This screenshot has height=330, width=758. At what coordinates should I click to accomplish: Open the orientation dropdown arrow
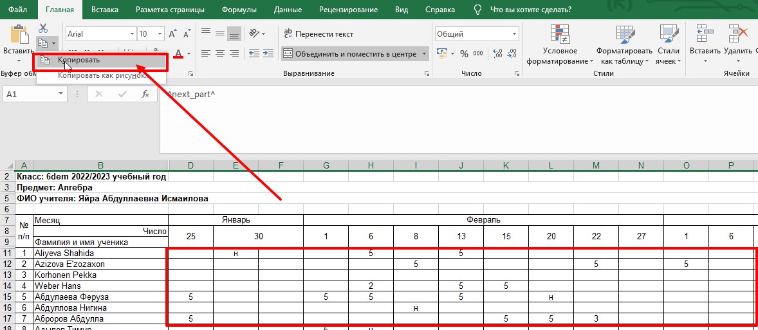point(263,34)
